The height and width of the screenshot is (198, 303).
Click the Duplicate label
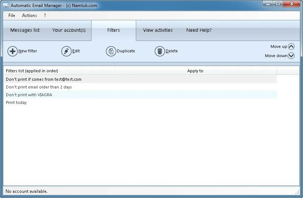click(x=126, y=51)
